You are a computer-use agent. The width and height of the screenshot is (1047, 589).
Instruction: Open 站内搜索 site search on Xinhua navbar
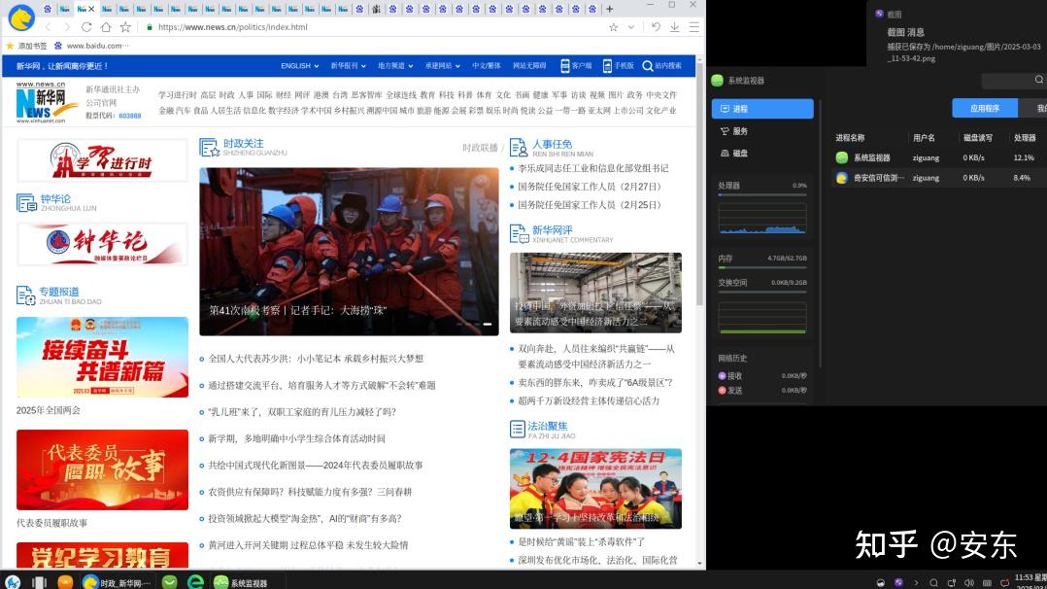pyautogui.click(x=669, y=65)
